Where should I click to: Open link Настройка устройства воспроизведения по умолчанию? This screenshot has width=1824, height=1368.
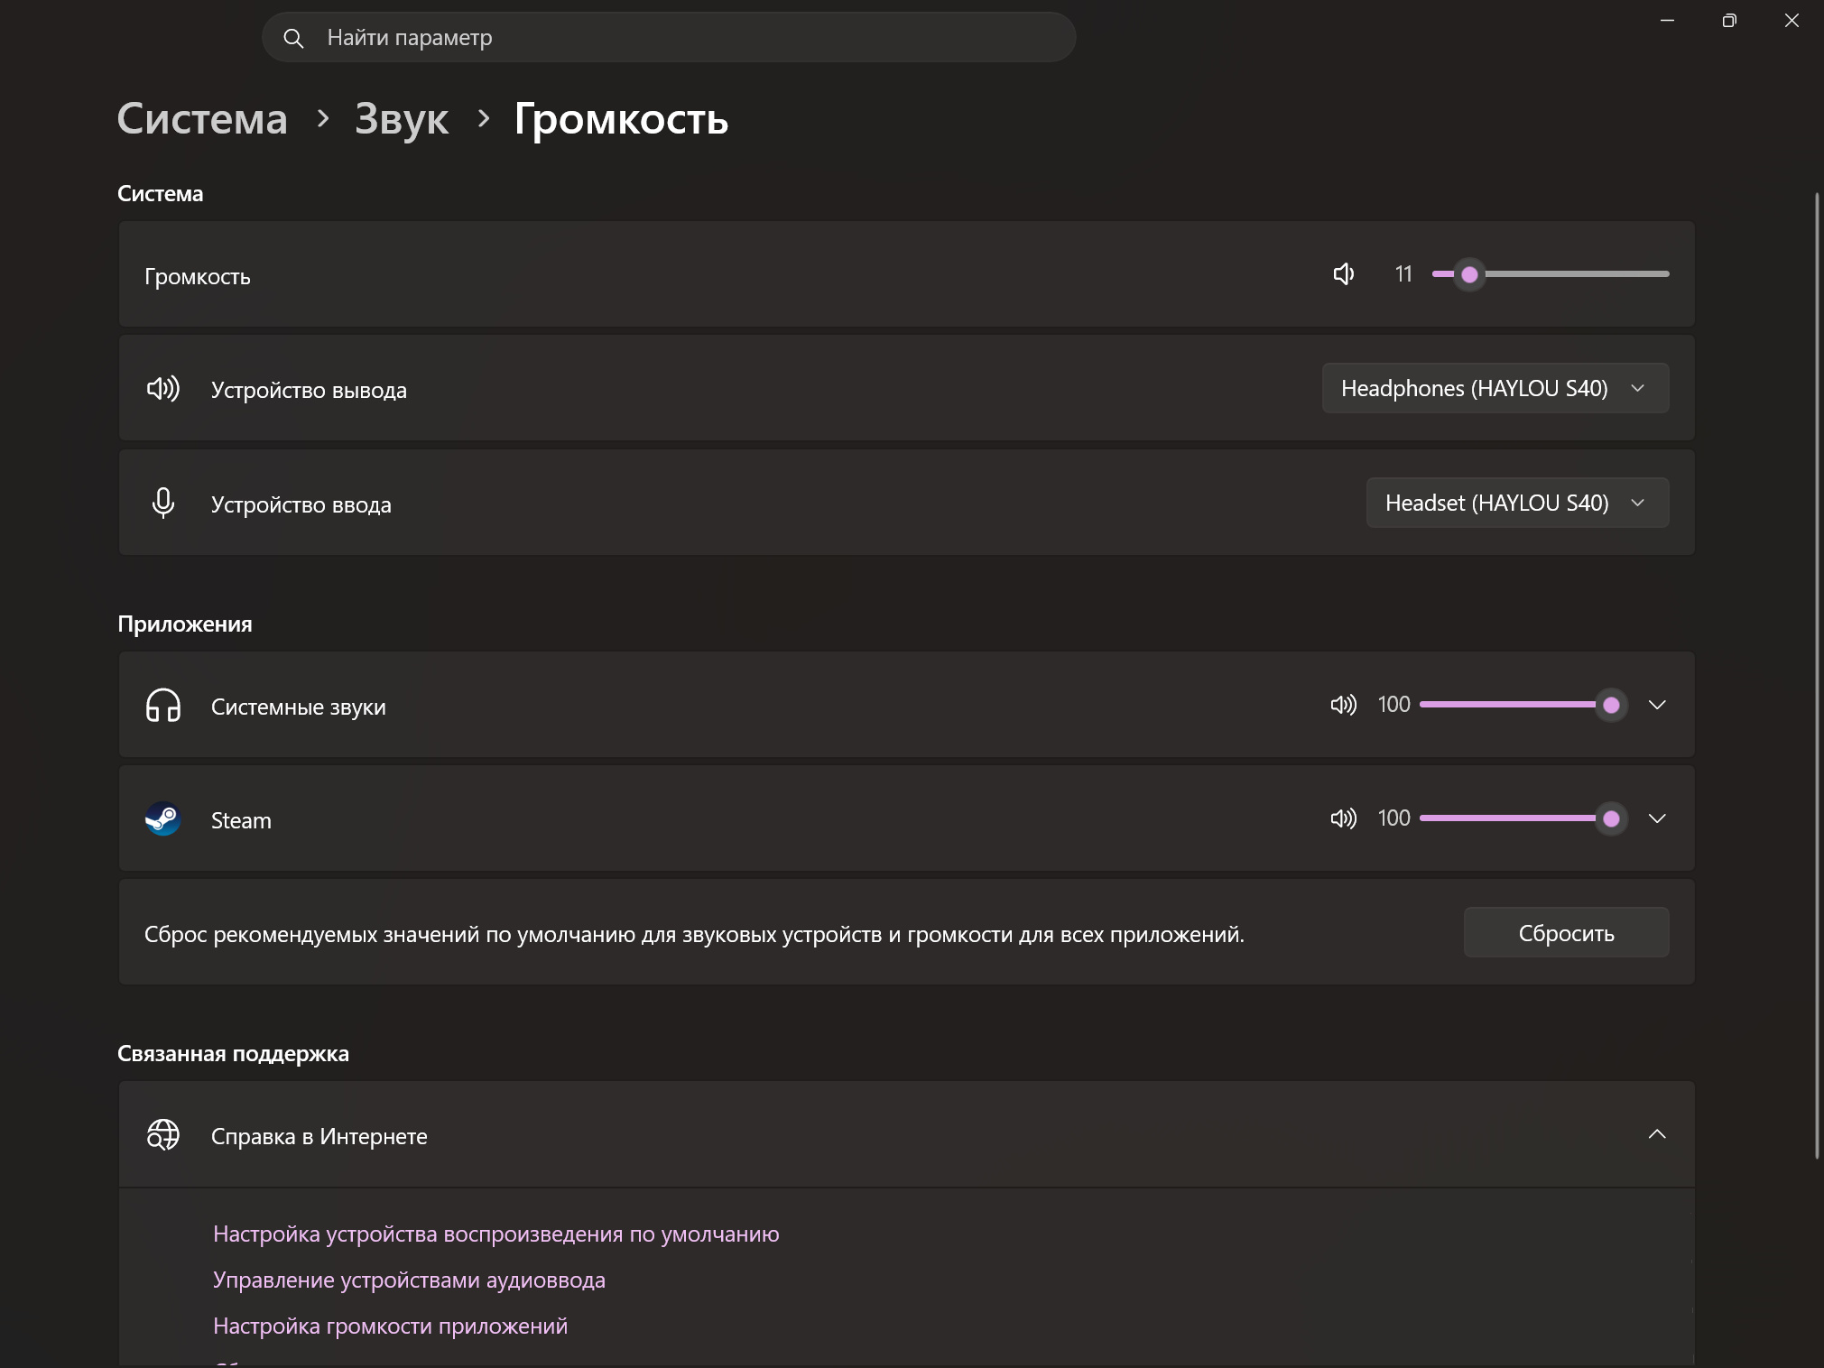click(496, 1234)
